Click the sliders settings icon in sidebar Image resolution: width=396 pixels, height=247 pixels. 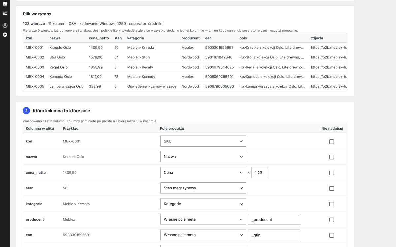click(x=5, y=4)
